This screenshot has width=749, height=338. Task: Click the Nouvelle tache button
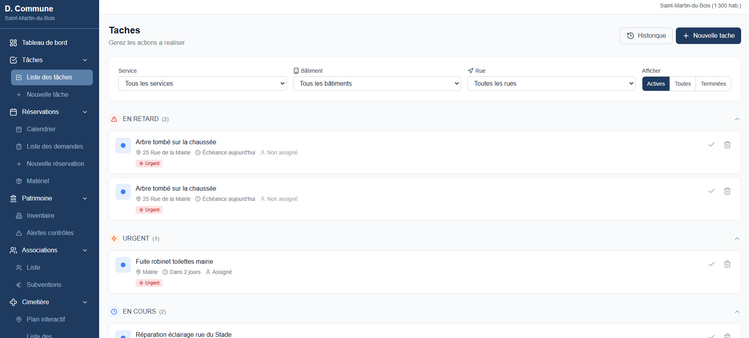click(708, 36)
